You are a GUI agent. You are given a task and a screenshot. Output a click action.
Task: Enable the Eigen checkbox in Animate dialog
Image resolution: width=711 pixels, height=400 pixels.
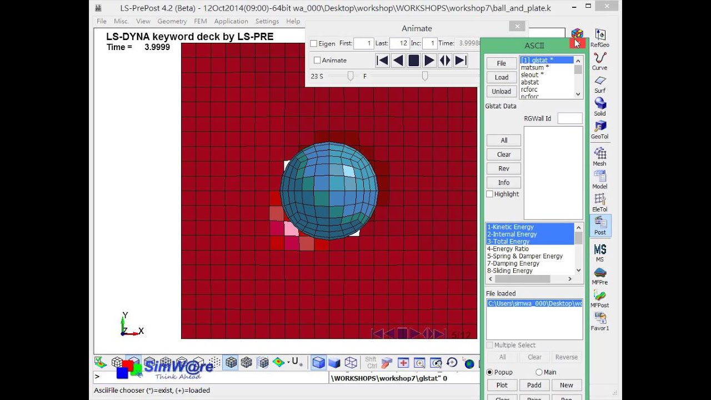[313, 43]
